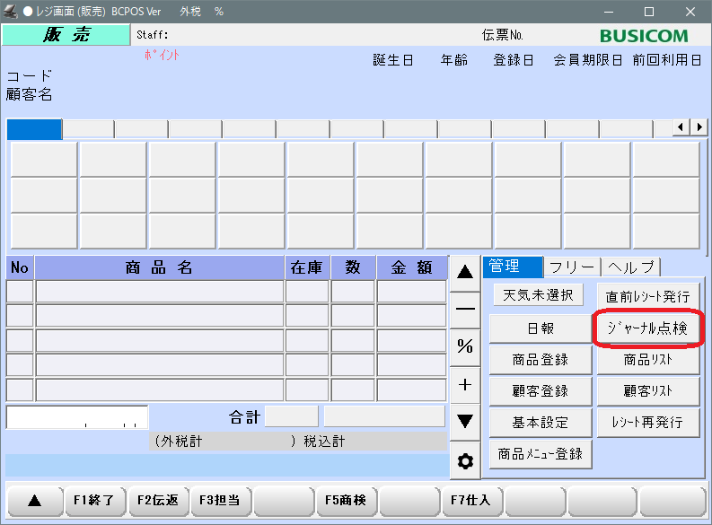Viewport: 712px width, 525px height.
Task: Click the plus quantity button
Action: [x=465, y=384]
